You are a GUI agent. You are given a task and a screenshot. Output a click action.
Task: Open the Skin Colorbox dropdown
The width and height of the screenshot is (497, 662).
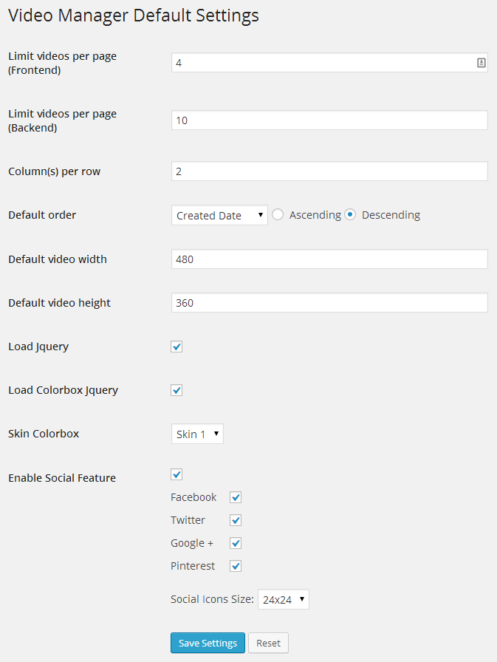197,434
